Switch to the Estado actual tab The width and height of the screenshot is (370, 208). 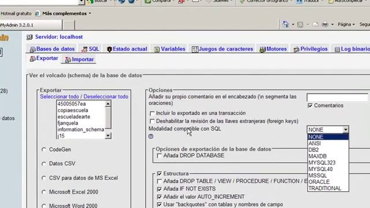(127, 49)
